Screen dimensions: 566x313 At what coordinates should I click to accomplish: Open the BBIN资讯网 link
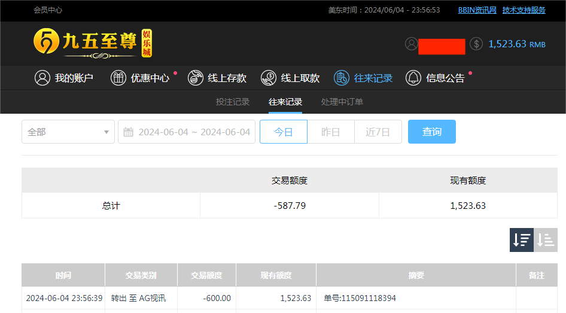coord(477,10)
